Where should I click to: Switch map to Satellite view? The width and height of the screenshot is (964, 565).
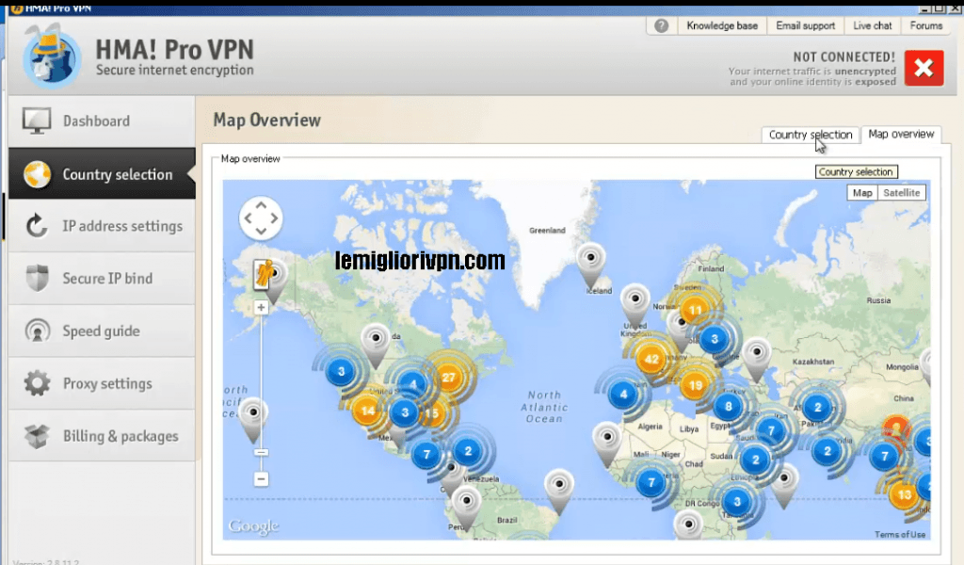pyautogui.click(x=901, y=192)
